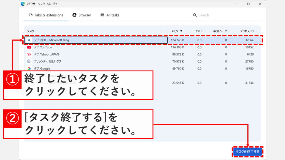Click the tab icon on Tabs & extensions

(31, 15)
